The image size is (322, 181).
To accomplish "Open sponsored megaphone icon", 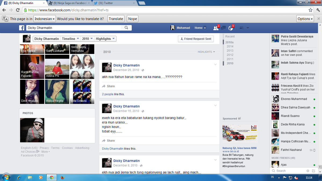I will 239,118.
